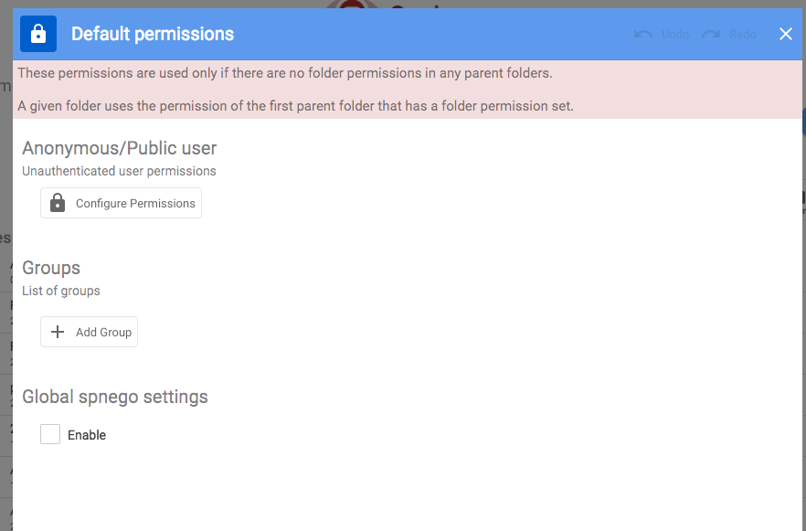Click the Redo arrow icon

(x=711, y=34)
